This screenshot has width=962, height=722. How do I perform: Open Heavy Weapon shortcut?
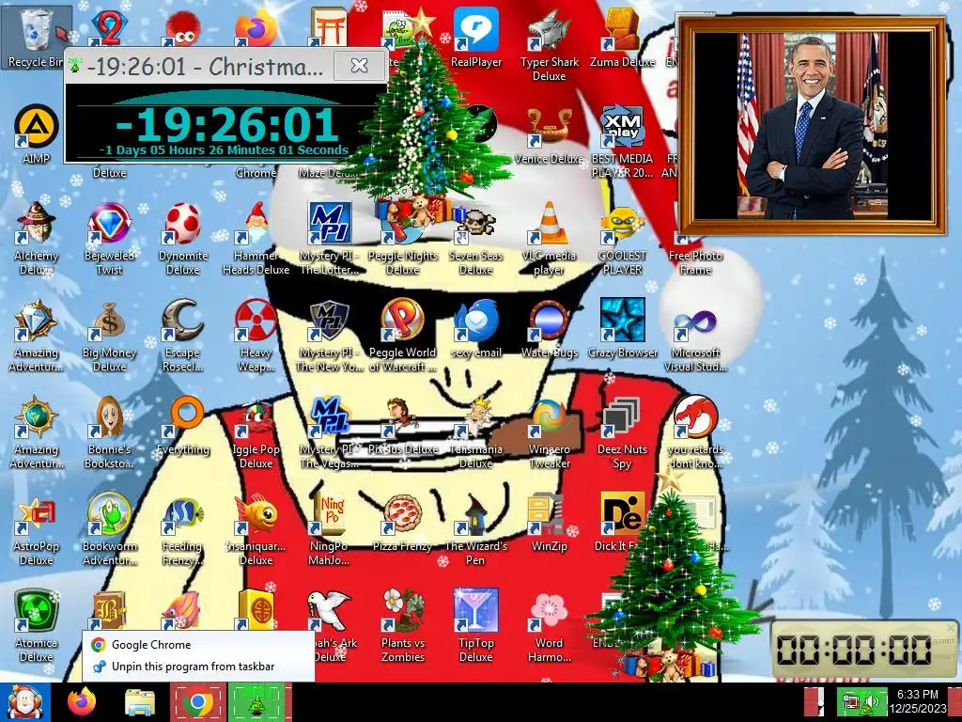[x=256, y=336]
